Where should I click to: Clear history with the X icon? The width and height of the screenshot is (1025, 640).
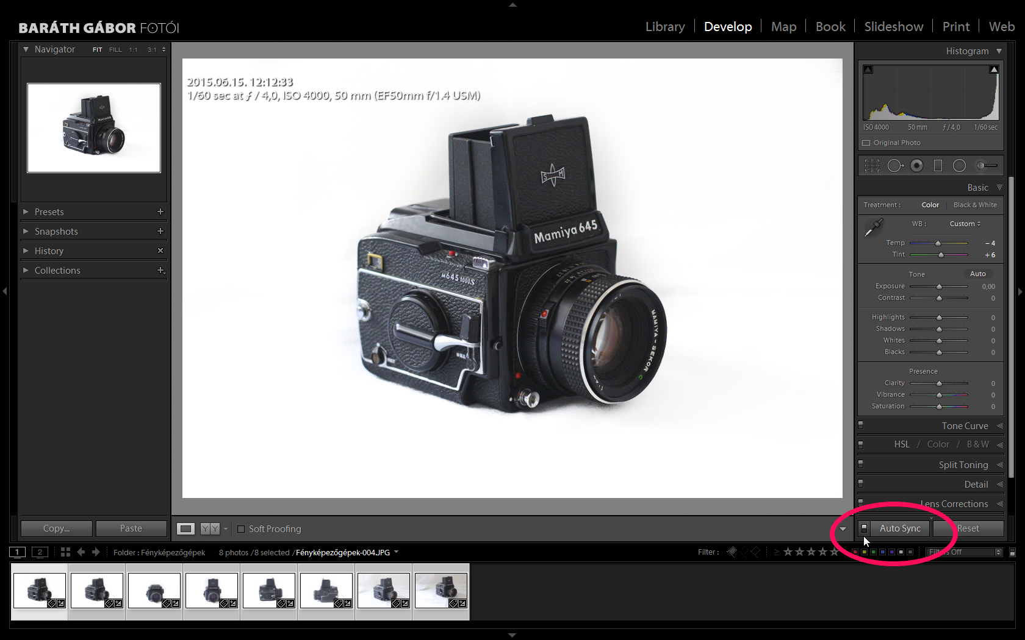tap(160, 251)
